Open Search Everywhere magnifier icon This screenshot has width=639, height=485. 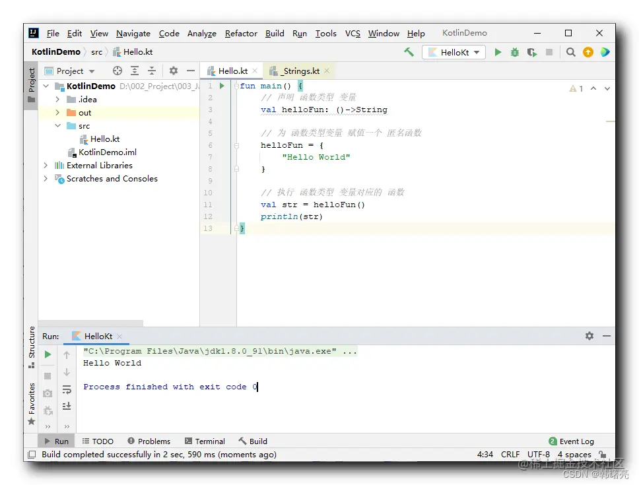(570, 52)
